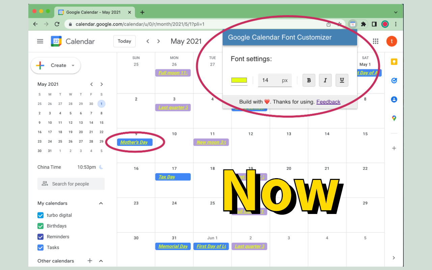Click the Today button
The width and height of the screenshot is (432, 270).
(124, 41)
